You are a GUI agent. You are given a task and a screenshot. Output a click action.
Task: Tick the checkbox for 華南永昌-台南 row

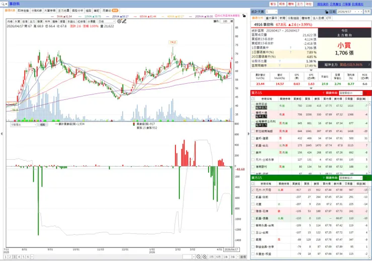pos(253,225)
